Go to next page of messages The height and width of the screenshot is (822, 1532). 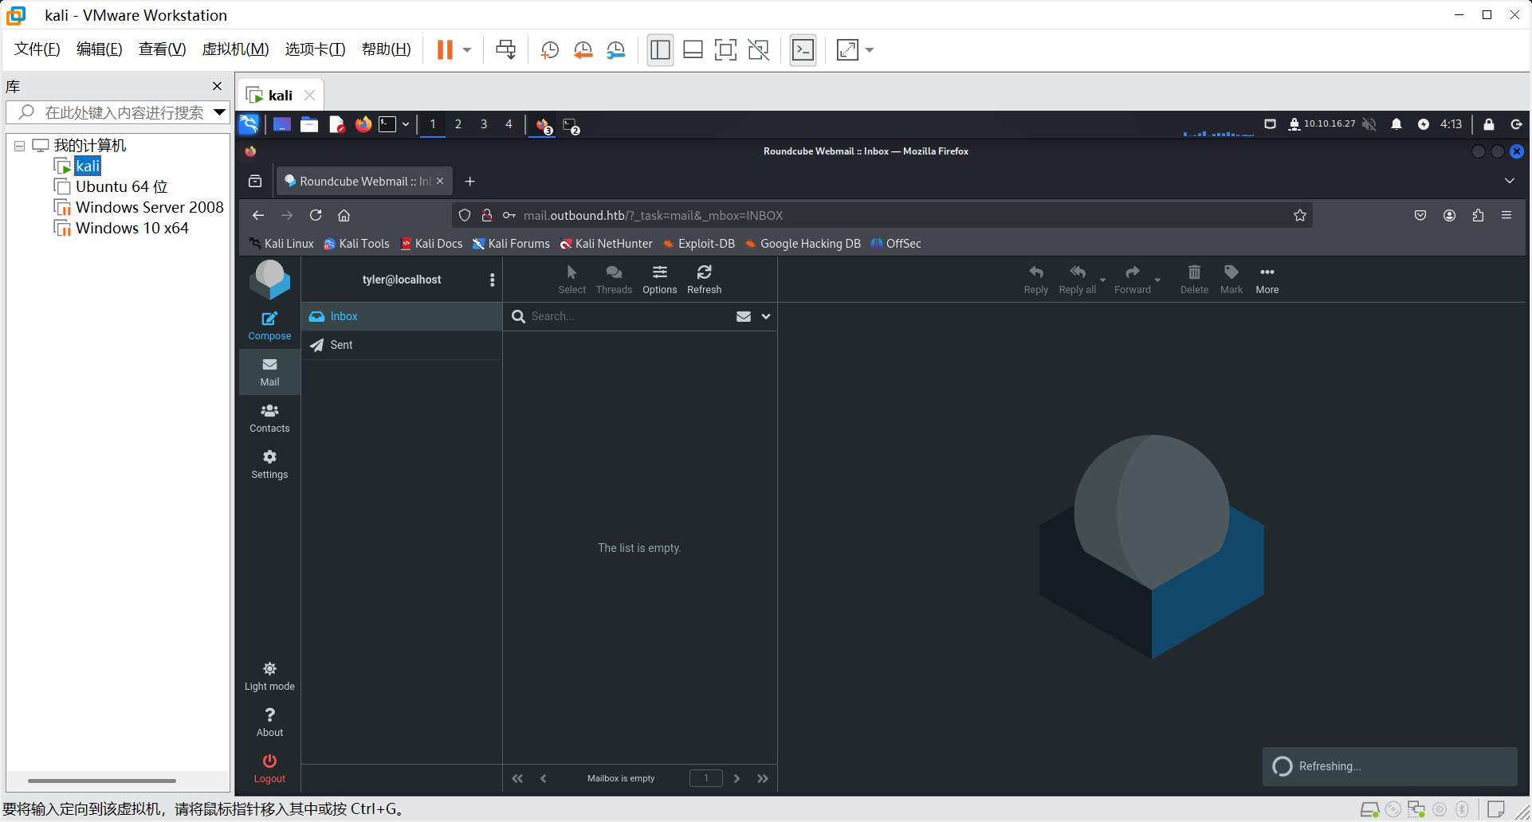737,778
